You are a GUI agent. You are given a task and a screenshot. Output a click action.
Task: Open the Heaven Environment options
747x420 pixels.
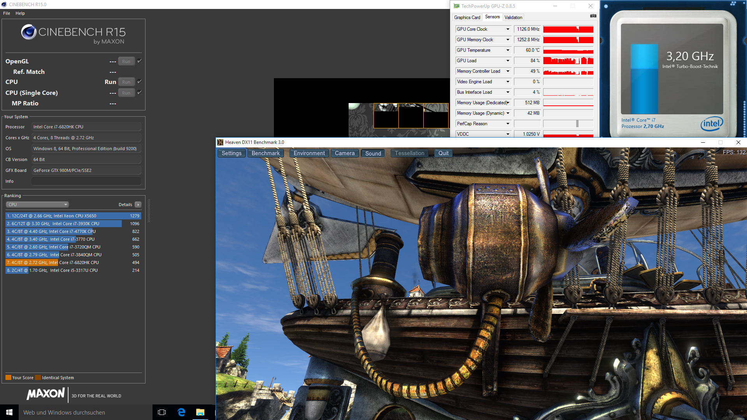(309, 153)
